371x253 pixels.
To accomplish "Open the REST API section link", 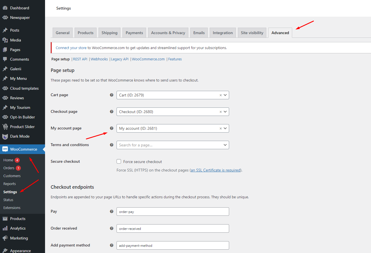I will [80, 59].
